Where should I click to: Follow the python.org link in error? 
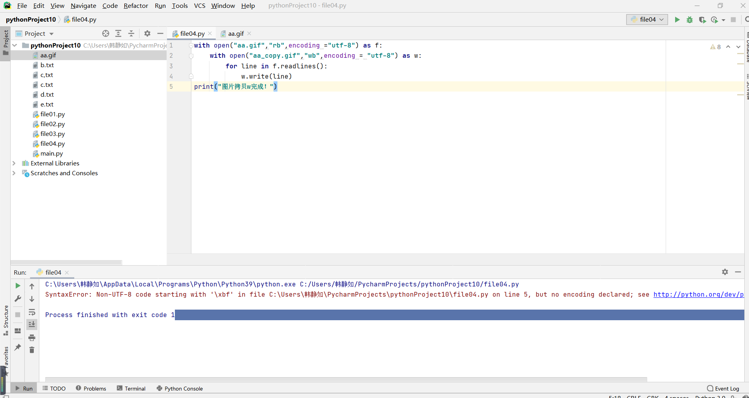(x=698, y=294)
